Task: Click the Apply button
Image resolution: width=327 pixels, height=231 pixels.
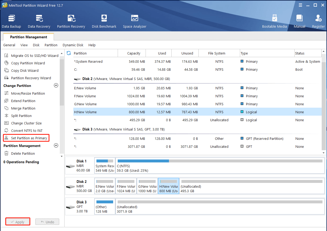Action: tap(18, 222)
